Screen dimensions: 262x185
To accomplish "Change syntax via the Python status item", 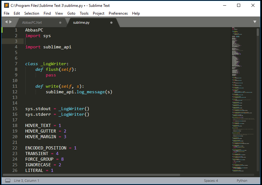I will (242, 181).
